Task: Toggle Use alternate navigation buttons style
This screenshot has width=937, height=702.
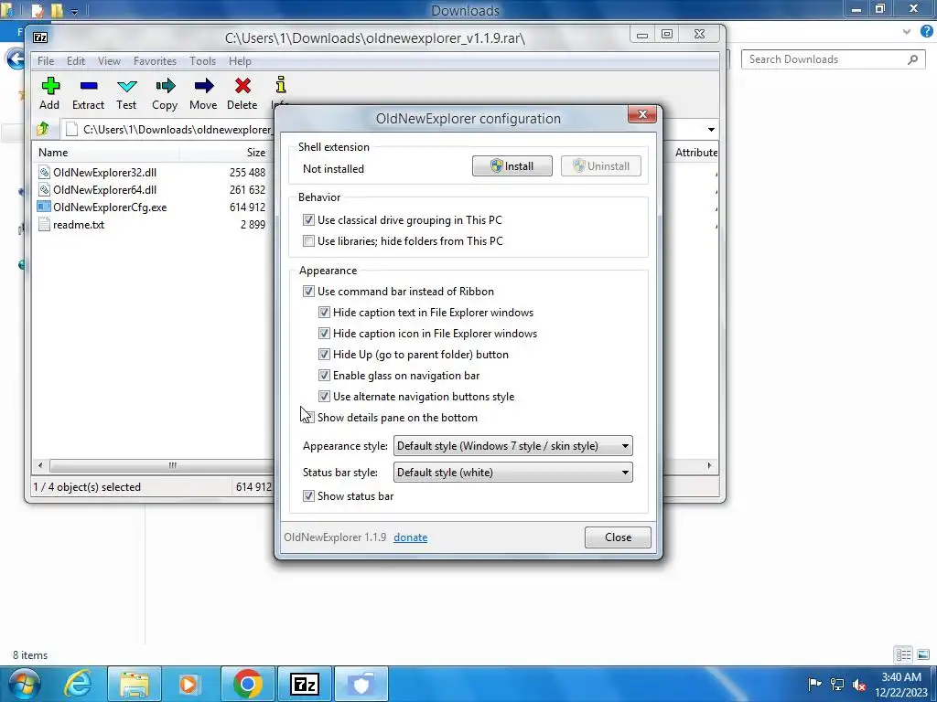Action: pyautogui.click(x=324, y=397)
